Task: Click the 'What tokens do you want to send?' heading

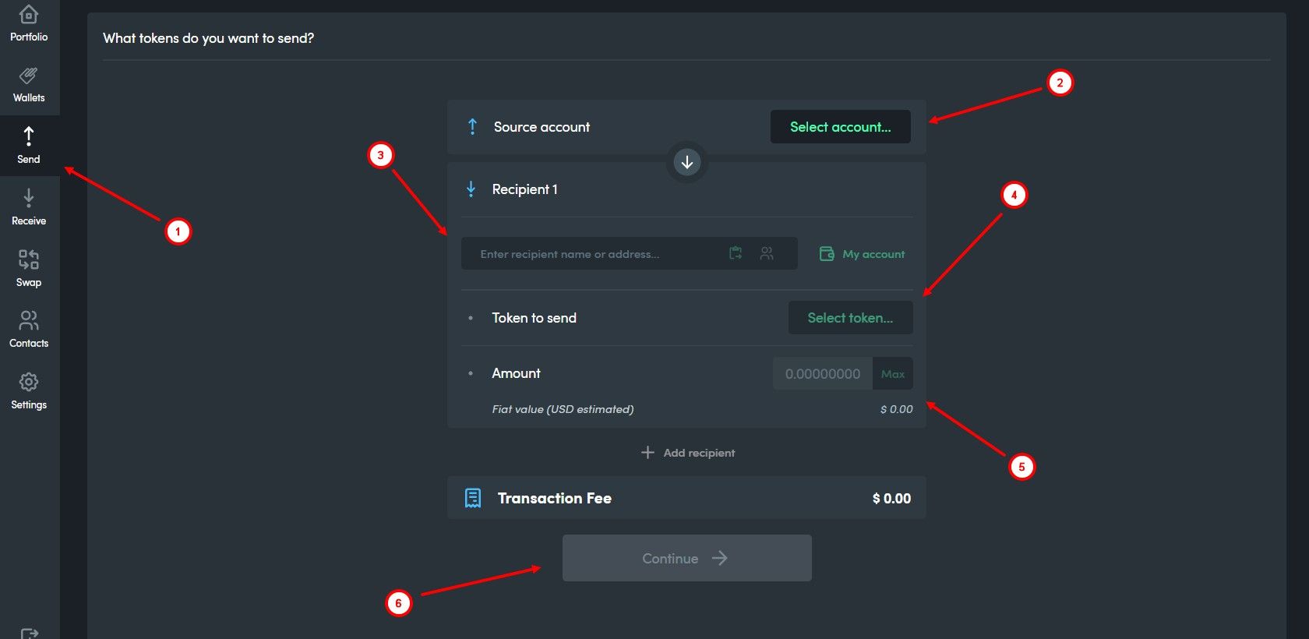Action: click(208, 37)
